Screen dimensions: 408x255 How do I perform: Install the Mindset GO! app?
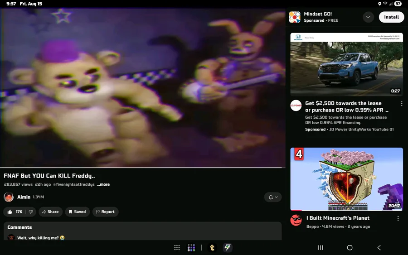[391, 17]
